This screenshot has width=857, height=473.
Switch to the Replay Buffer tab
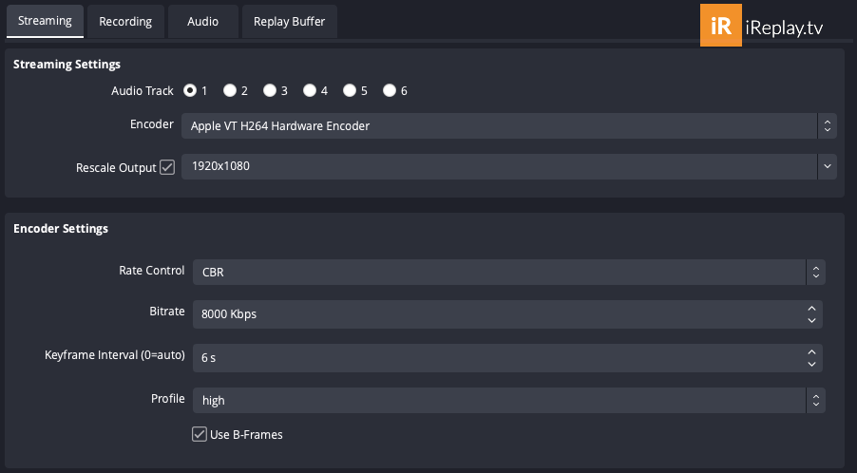pos(289,21)
